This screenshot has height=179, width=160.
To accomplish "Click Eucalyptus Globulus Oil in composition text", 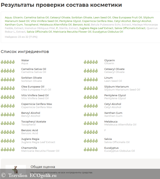I will pyautogui.click(x=108, y=32).
